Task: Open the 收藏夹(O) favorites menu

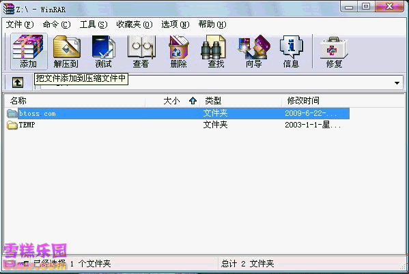Action: [135, 25]
